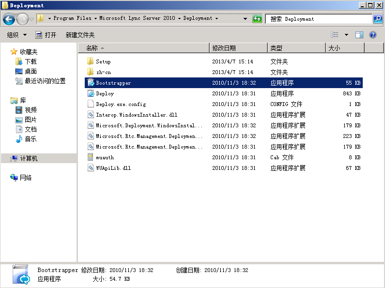This screenshot has width=385, height=288.
Task: Click the 大小: 54.7 KB details text
Action: [111, 279]
